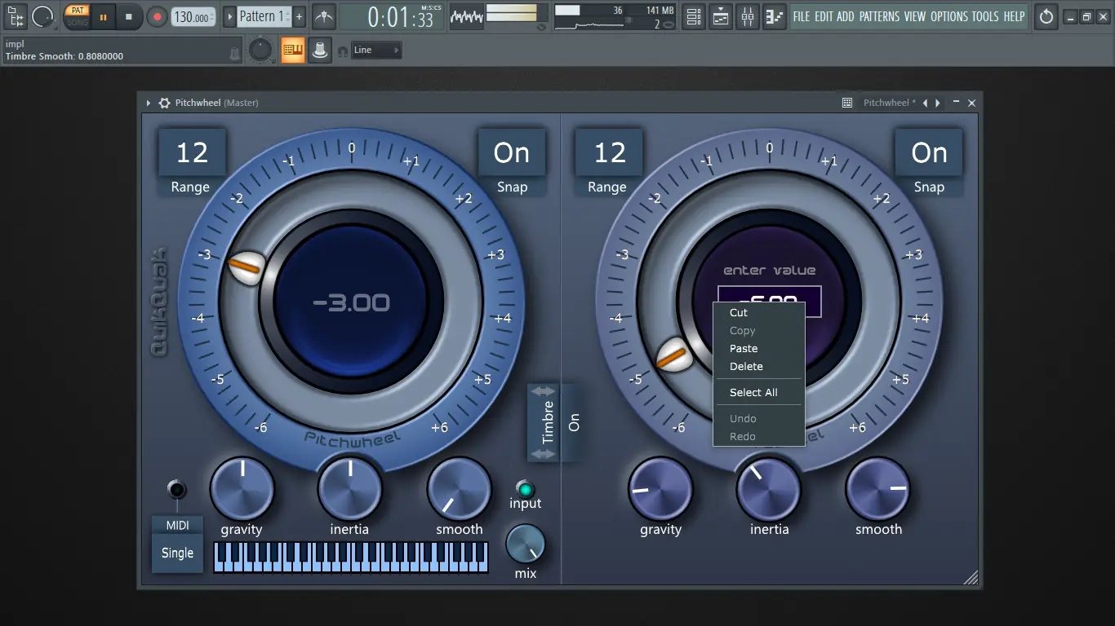This screenshot has height=626, width=1115.
Task: Click the metronome icon in the toolbar
Action: [x=324, y=16]
